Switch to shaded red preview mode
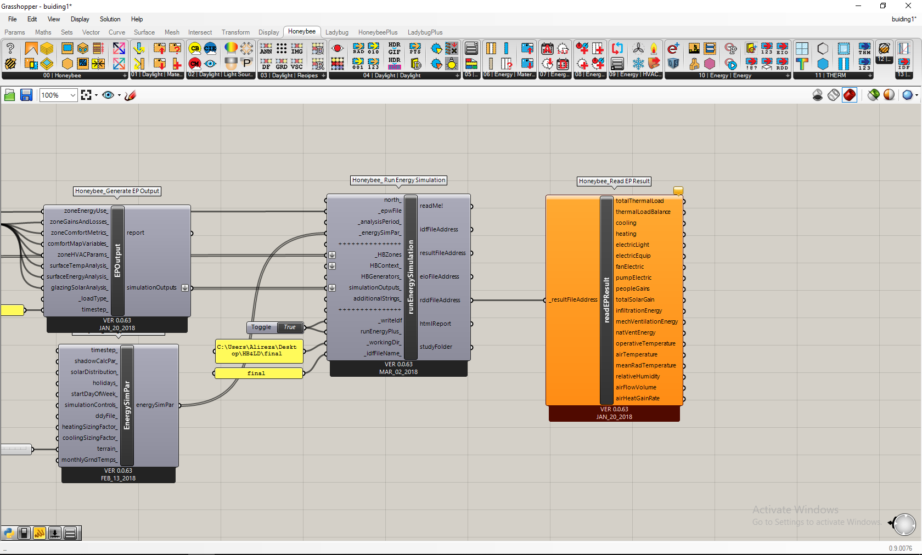The height and width of the screenshot is (555, 922). coord(850,95)
